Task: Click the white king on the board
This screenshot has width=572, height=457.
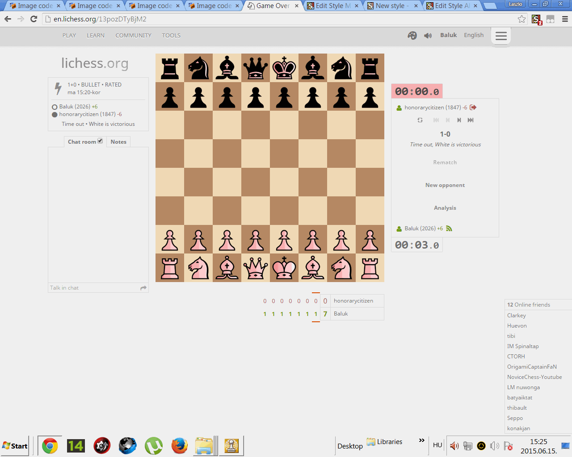Action: click(284, 268)
